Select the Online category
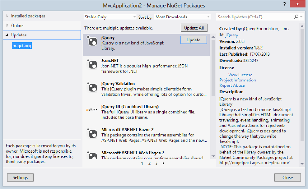 [17, 25]
